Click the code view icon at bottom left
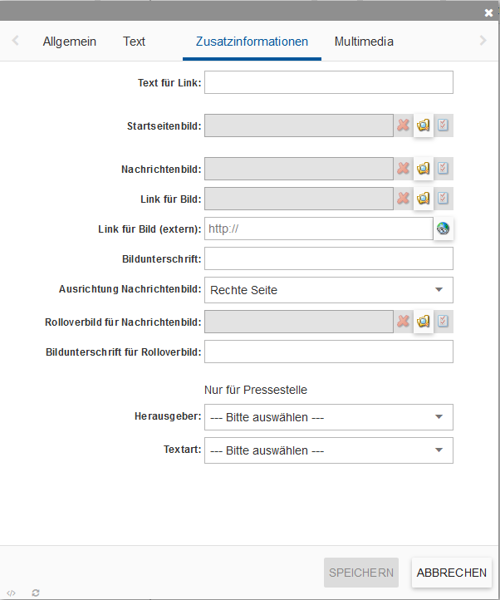This screenshot has width=500, height=600. [11, 593]
